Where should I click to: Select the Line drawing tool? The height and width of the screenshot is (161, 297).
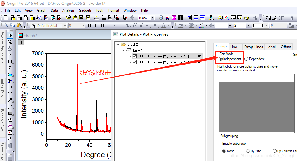tap(10, 107)
